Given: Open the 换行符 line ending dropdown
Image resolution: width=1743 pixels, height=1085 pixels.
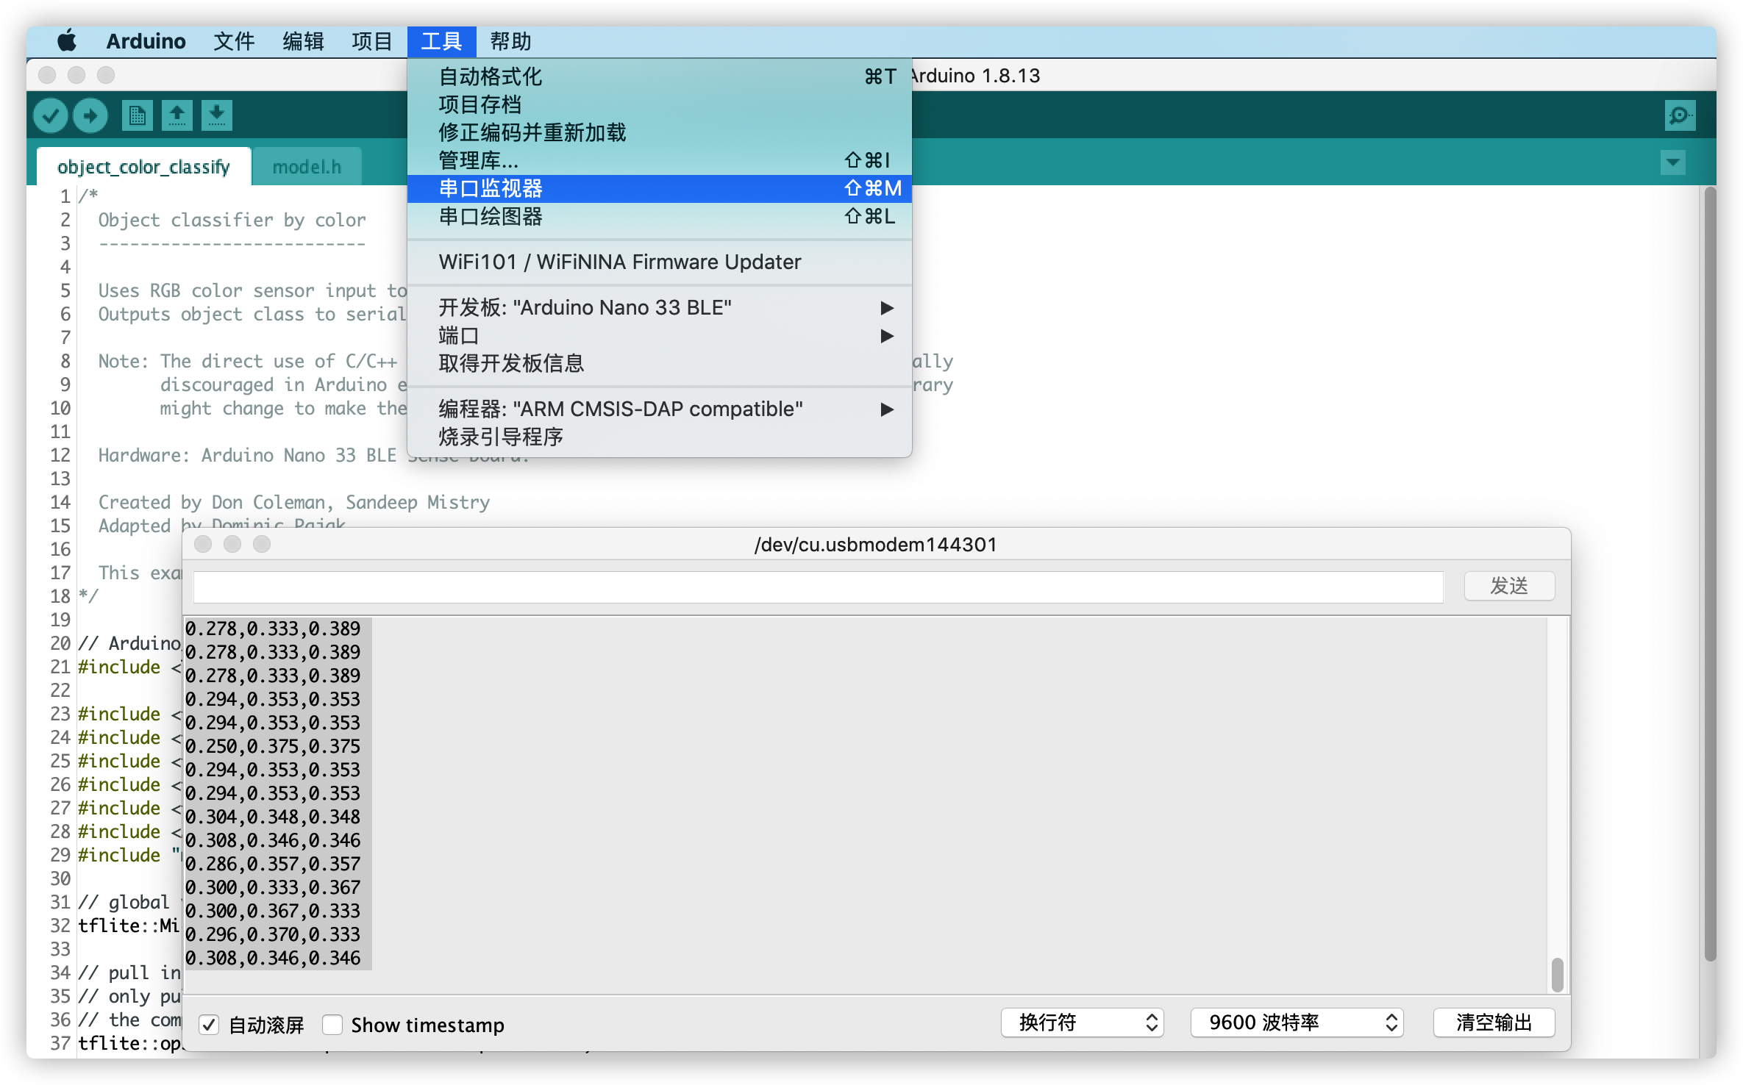Looking at the screenshot, I should tap(1082, 1023).
